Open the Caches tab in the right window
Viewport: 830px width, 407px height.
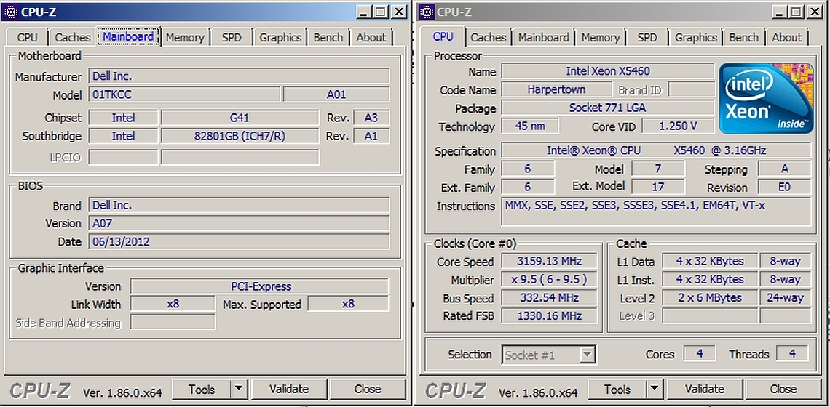coord(488,38)
